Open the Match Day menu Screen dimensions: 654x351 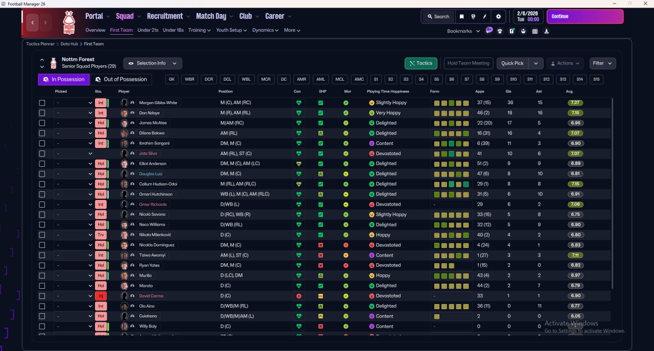[x=214, y=16]
